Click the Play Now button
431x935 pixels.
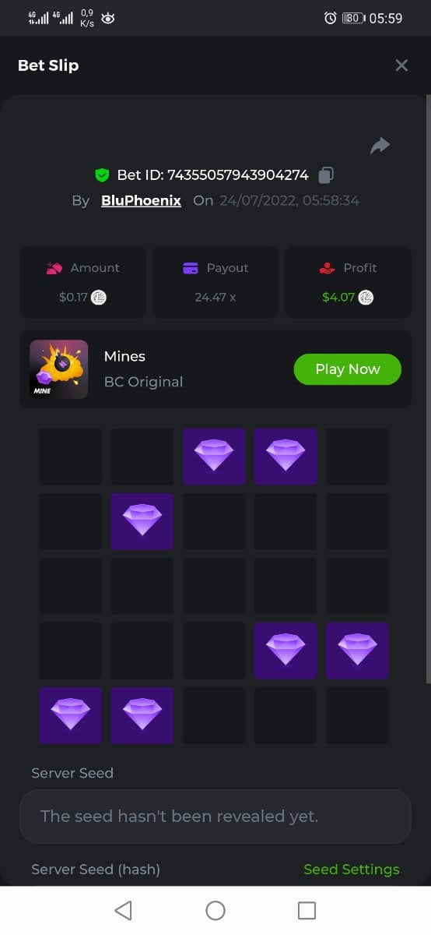click(348, 369)
